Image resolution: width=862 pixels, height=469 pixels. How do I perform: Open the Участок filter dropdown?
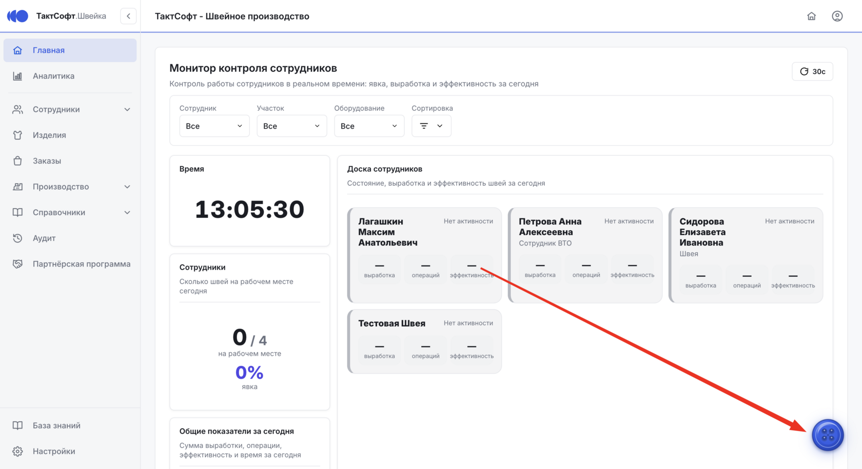pos(292,126)
